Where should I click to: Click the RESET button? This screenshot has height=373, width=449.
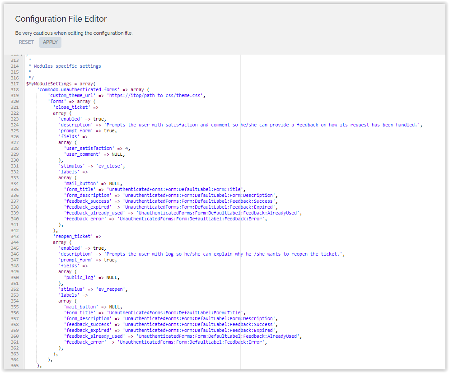[26, 42]
